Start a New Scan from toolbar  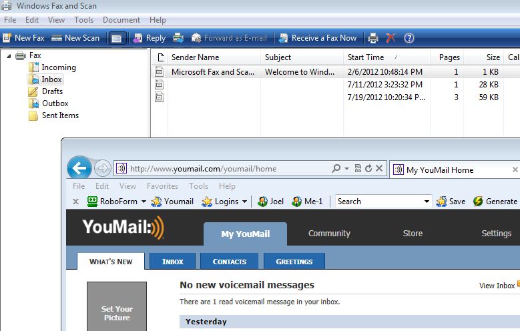[x=75, y=38]
